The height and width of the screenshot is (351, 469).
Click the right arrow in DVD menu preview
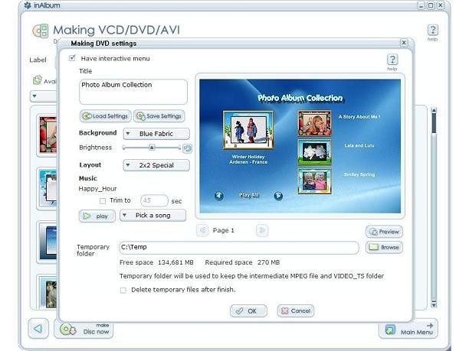[278, 196]
